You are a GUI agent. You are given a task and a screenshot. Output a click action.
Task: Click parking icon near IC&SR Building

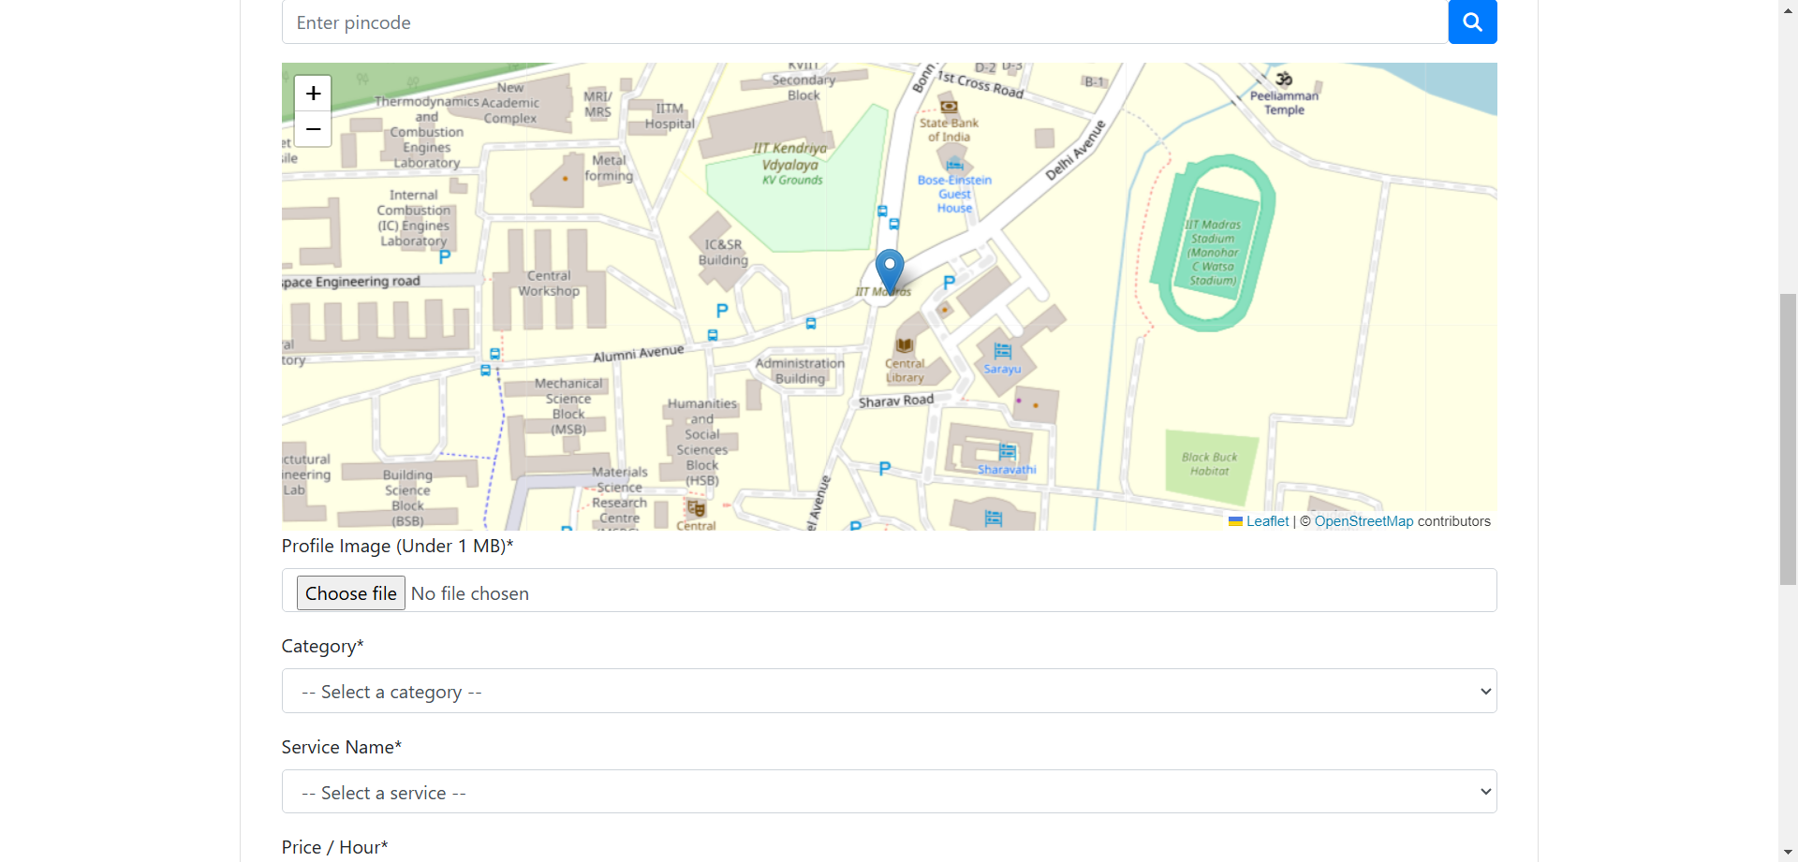(722, 311)
